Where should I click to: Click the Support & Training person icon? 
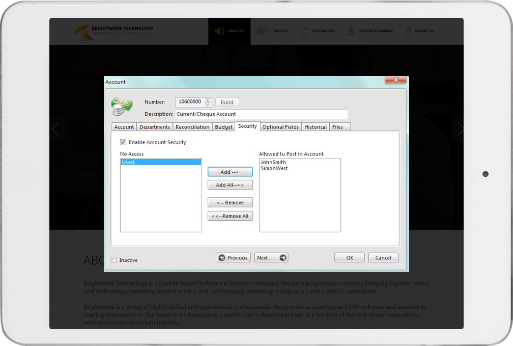[x=351, y=31]
